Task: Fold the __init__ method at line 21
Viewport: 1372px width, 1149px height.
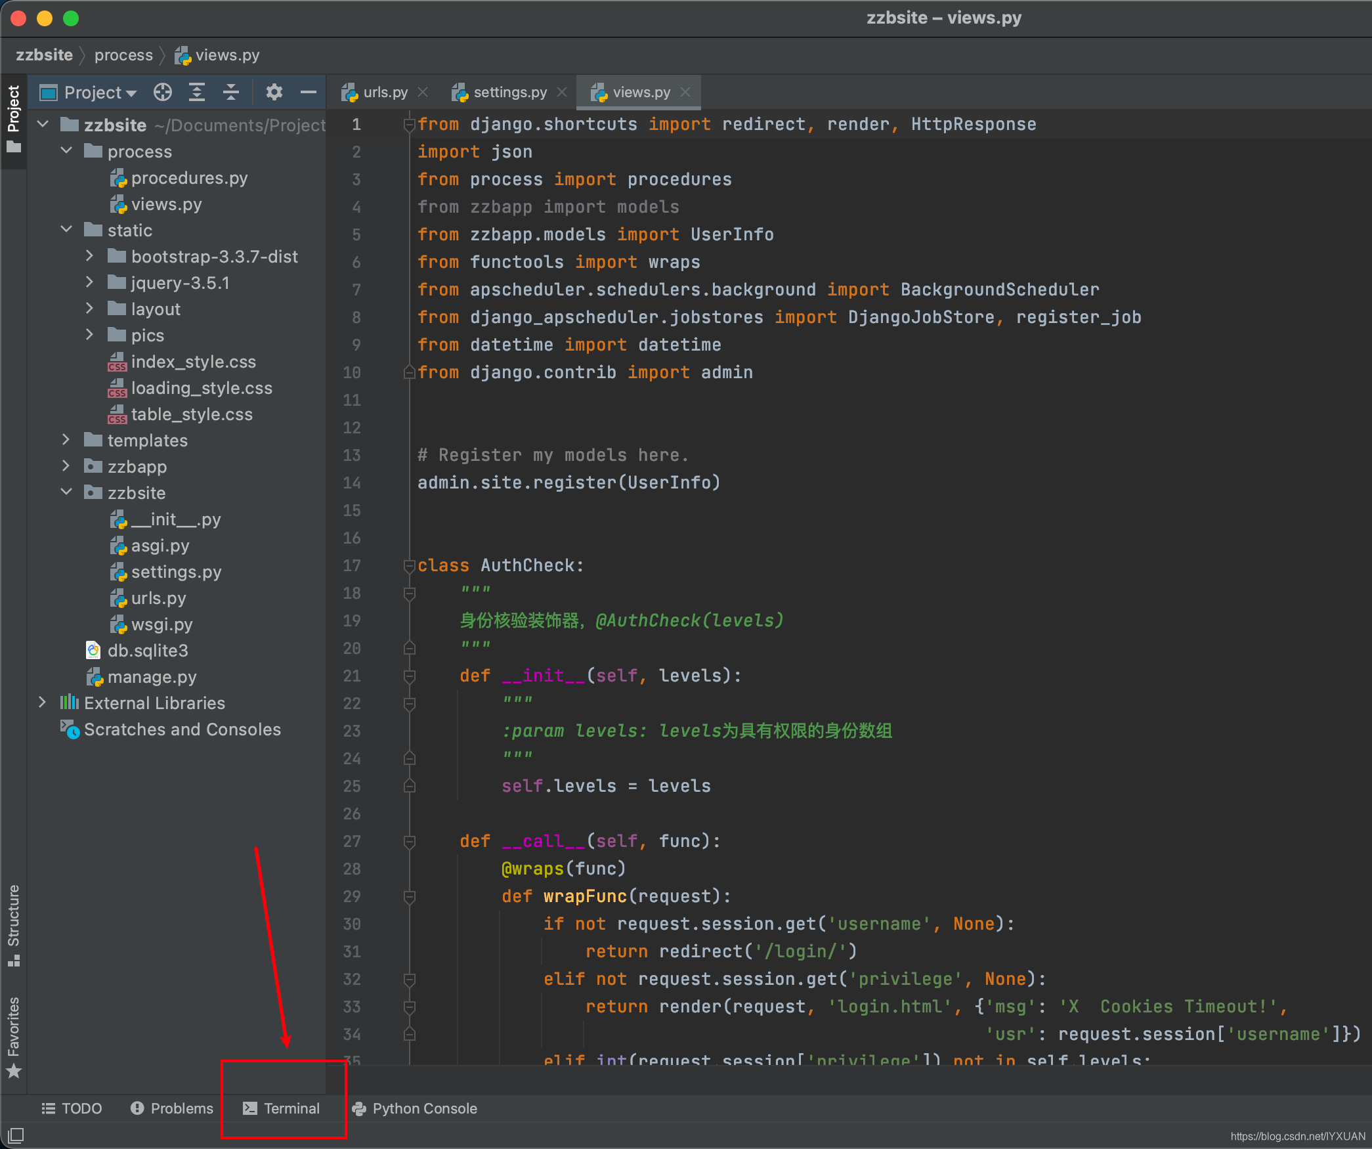Action: pos(409,676)
